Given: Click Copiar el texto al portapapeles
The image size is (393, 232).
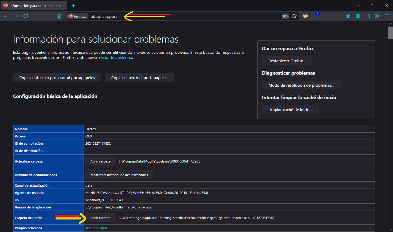Looking at the screenshot, I should click(139, 78).
